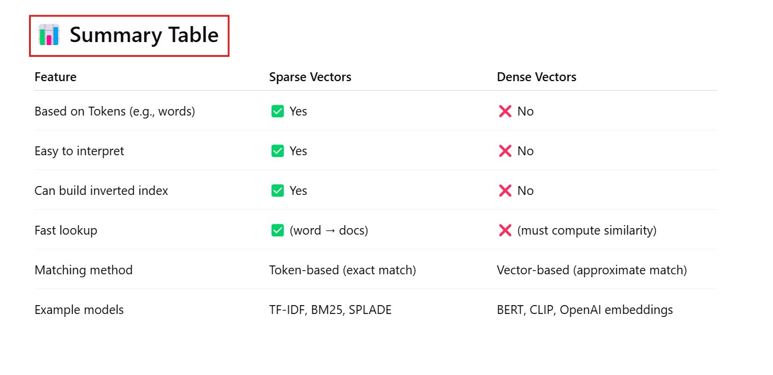
Task: Click the green check in Fast lookup row
Action: point(277,230)
